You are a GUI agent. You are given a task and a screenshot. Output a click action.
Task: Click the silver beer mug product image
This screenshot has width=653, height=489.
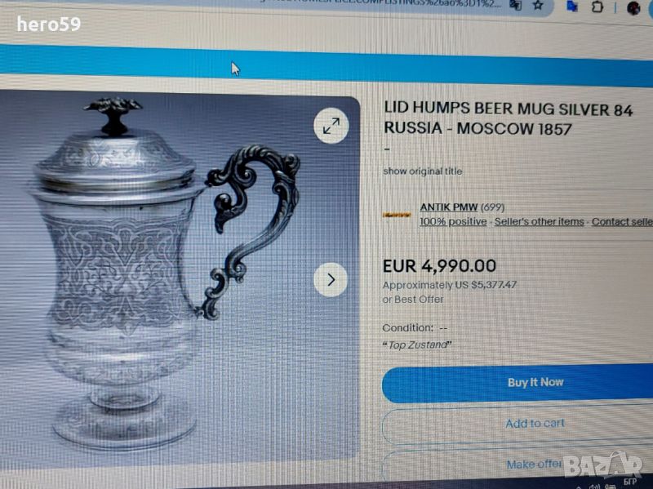[x=167, y=275]
